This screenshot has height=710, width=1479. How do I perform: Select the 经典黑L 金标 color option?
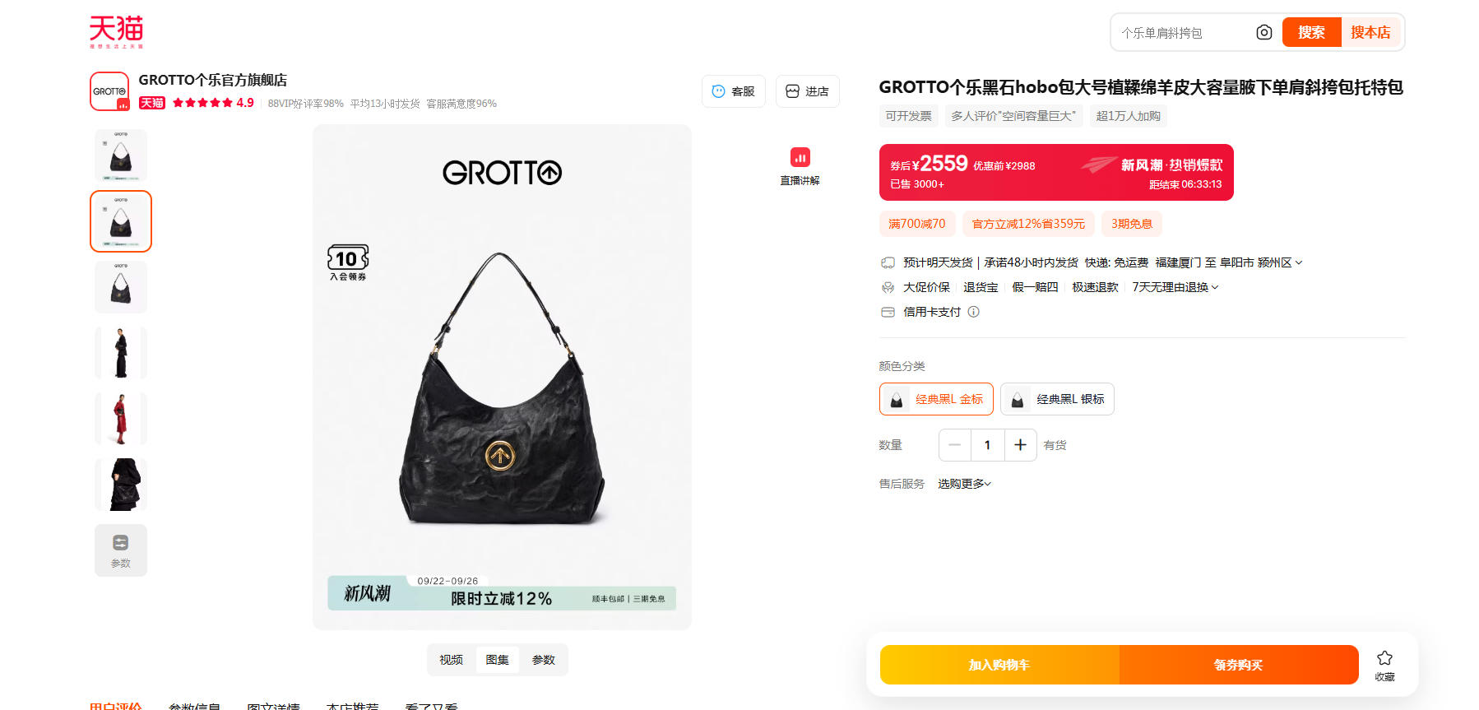pyautogui.click(x=936, y=399)
